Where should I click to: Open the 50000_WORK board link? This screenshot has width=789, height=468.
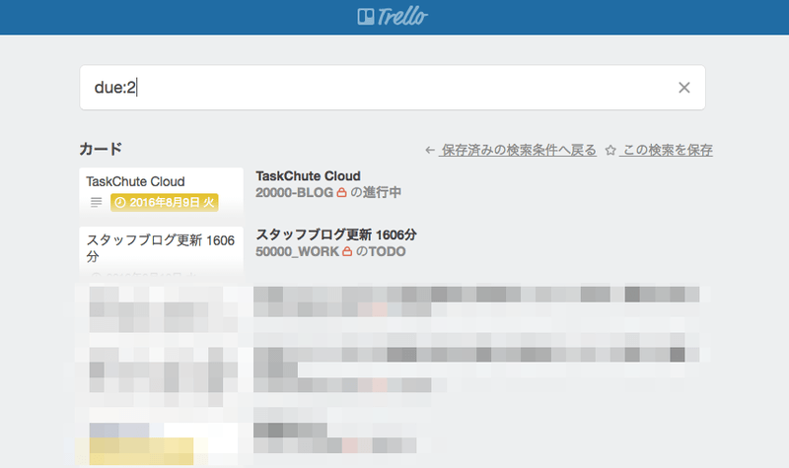pos(298,251)
